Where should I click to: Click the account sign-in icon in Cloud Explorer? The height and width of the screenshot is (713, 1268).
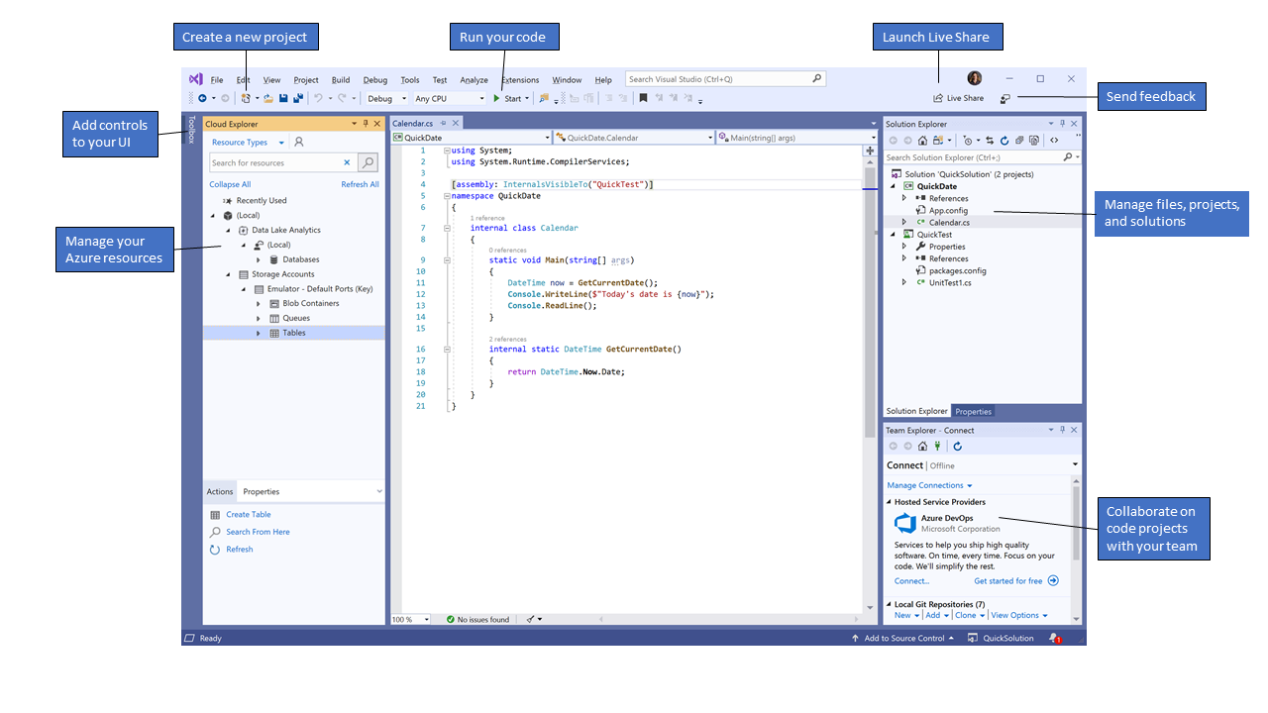(299, 143)
